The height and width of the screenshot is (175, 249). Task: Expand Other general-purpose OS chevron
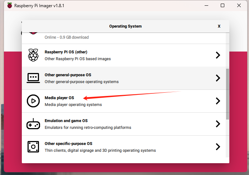click(218, 78)
